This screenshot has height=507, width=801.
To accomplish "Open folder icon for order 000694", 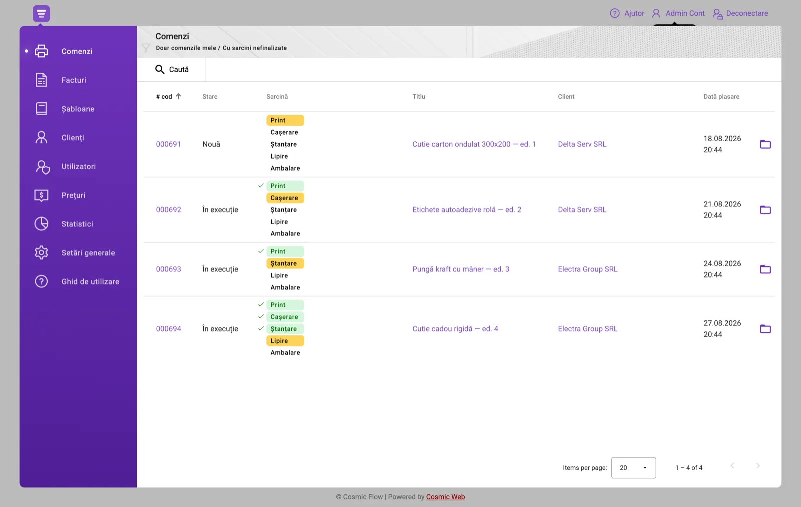I will coord(765,329).
